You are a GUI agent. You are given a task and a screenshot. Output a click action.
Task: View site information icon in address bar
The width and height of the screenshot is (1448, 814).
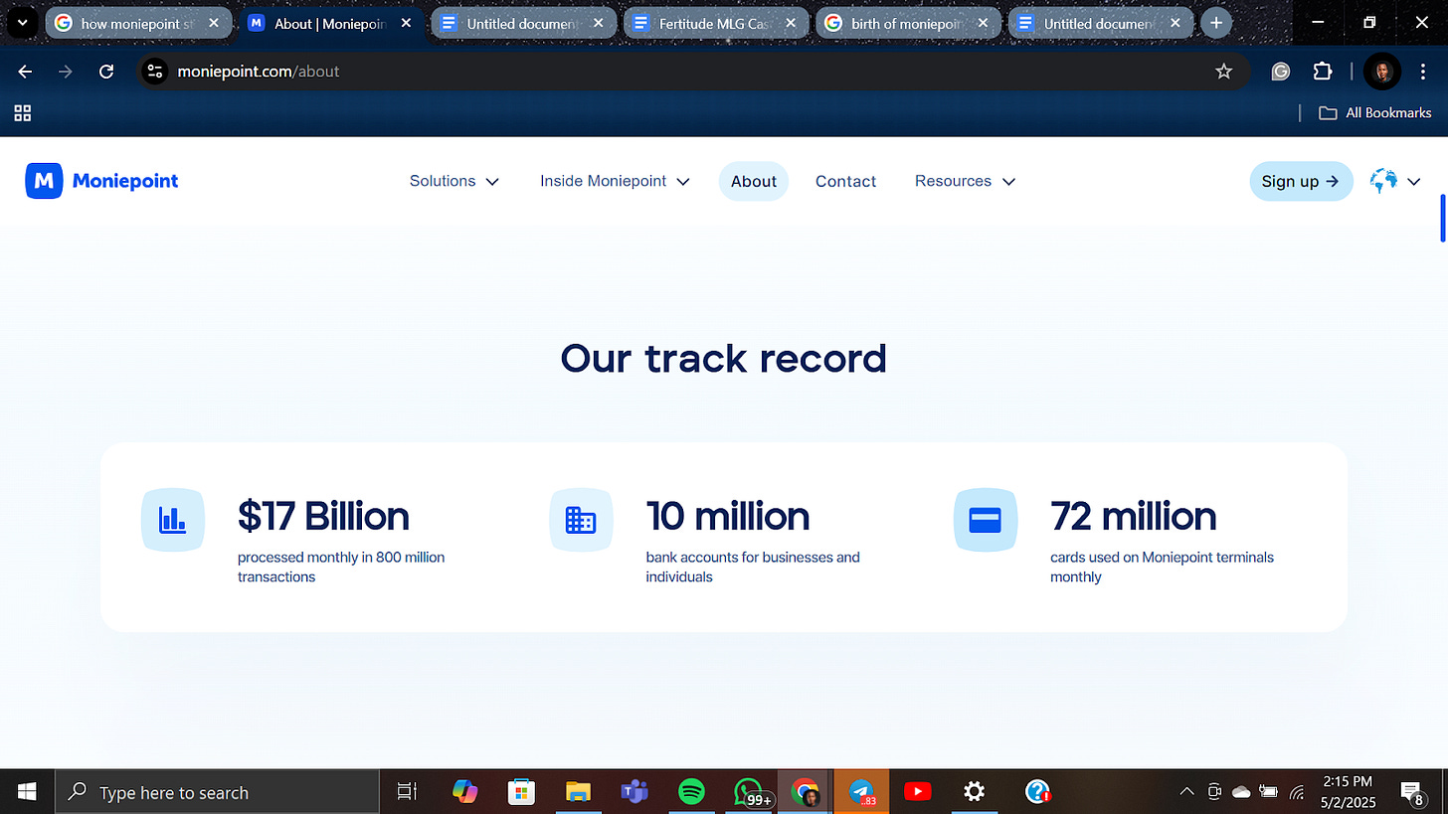pyautogui.click(x=154, y=72)
